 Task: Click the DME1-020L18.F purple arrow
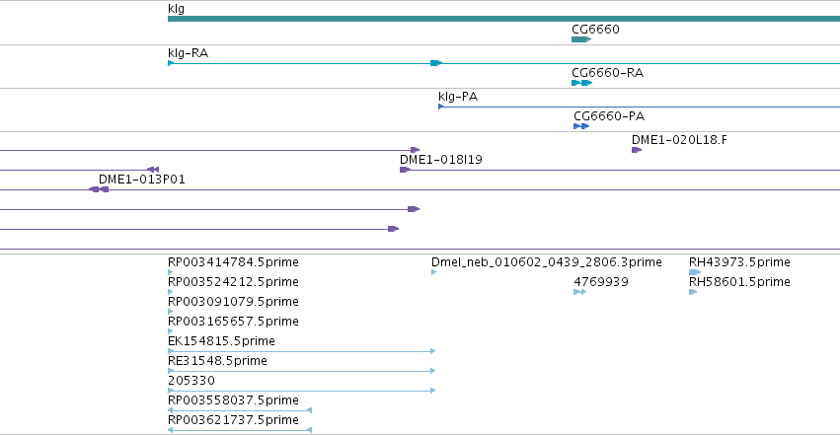pos(637,150)
